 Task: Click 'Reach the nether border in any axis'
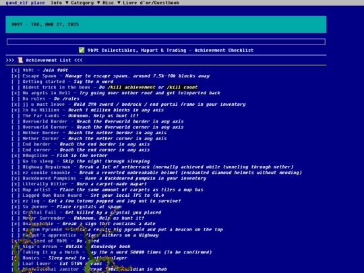point(117,133)
